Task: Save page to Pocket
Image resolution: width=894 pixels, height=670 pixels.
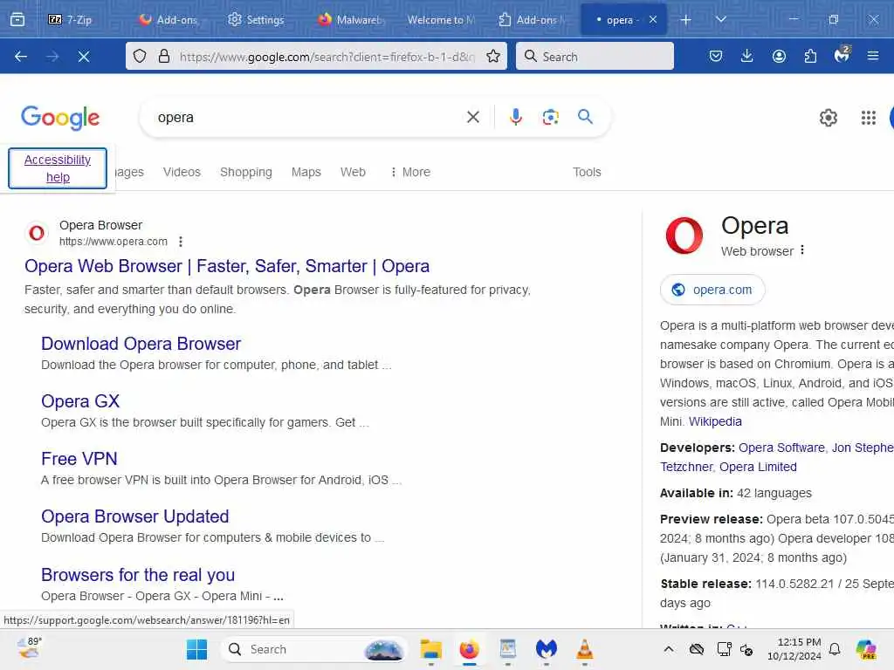Action: tap(716, 56)
